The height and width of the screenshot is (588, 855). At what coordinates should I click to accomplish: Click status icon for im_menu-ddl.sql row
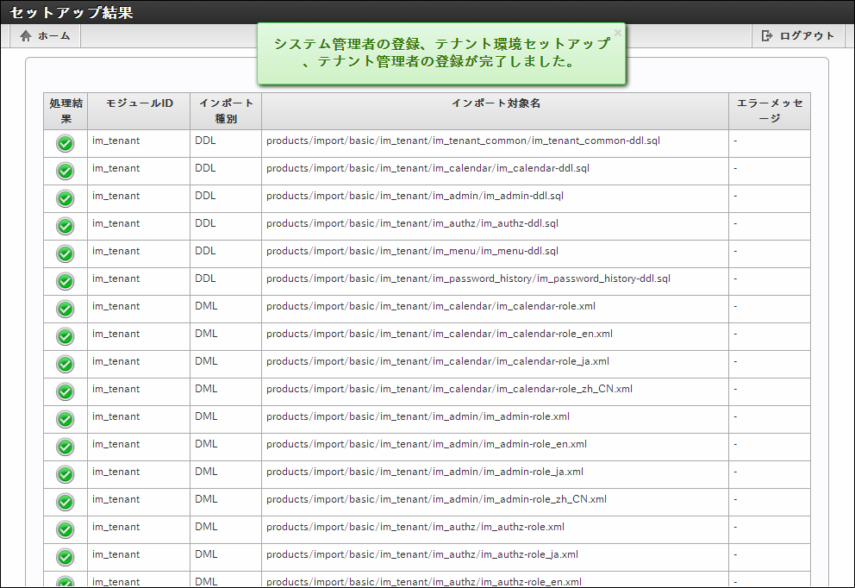click(66, 253)
